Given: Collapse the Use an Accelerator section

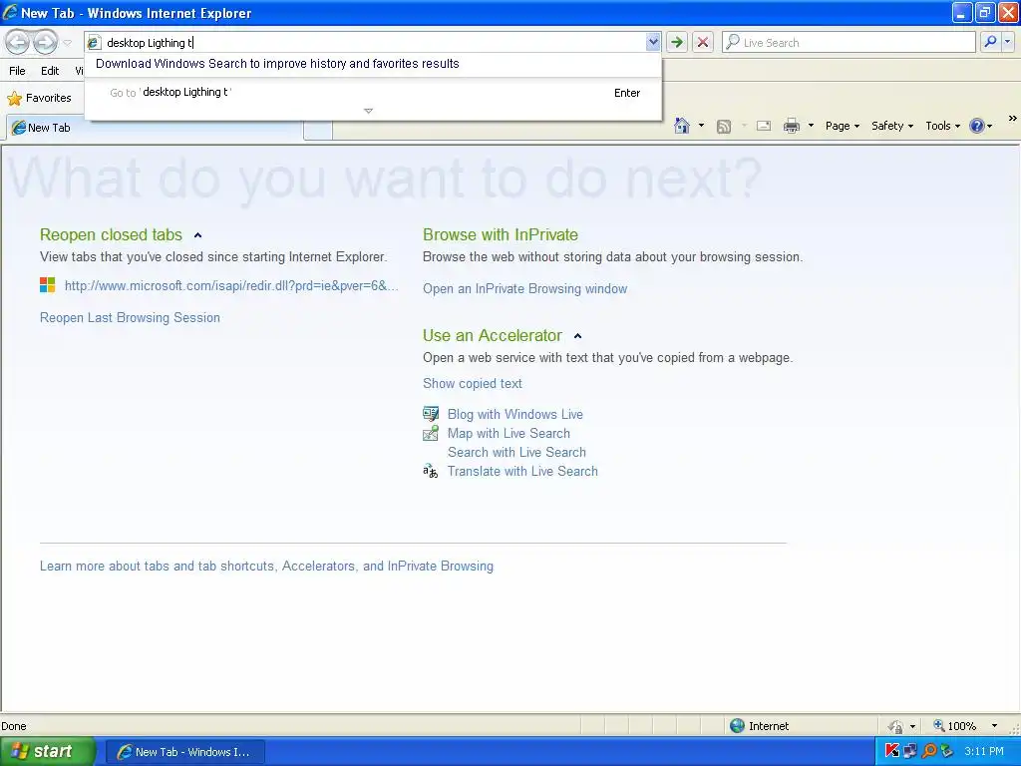Looking at the screenshot, I should pyautogui.click(x=577, y=336).
